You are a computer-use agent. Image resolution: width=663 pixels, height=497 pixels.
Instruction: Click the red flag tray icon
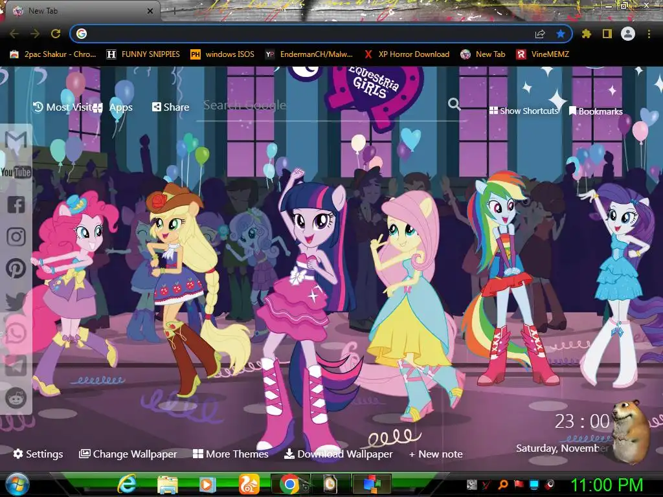(x=519, y=484)
